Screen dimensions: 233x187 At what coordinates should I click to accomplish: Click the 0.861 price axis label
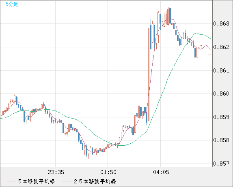pyautogui.click(x=221, y=70)
